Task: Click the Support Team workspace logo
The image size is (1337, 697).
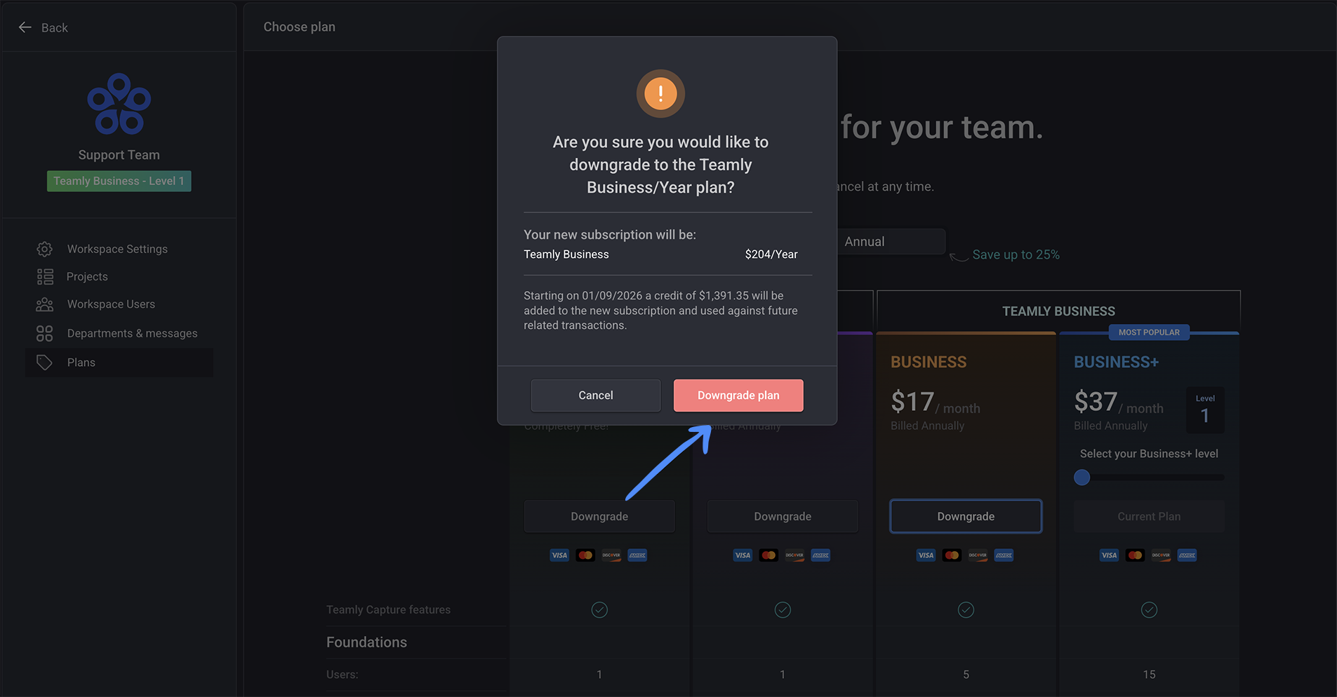Action: click(x=119, y=104)
